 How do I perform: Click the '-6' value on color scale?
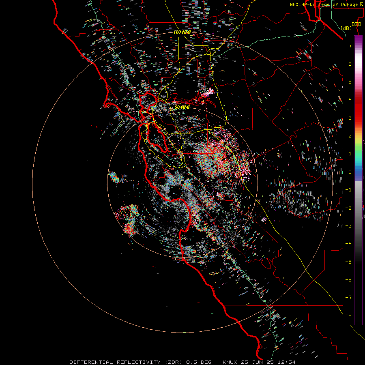coord(348,280)
